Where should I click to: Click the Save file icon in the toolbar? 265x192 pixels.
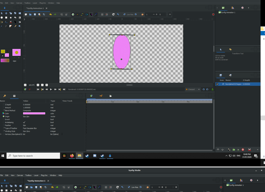click(x=35, y=15)
